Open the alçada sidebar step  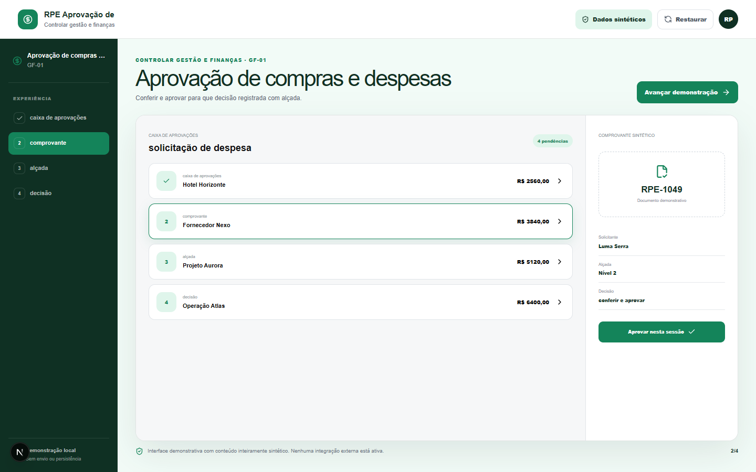[x=59, y=168]
